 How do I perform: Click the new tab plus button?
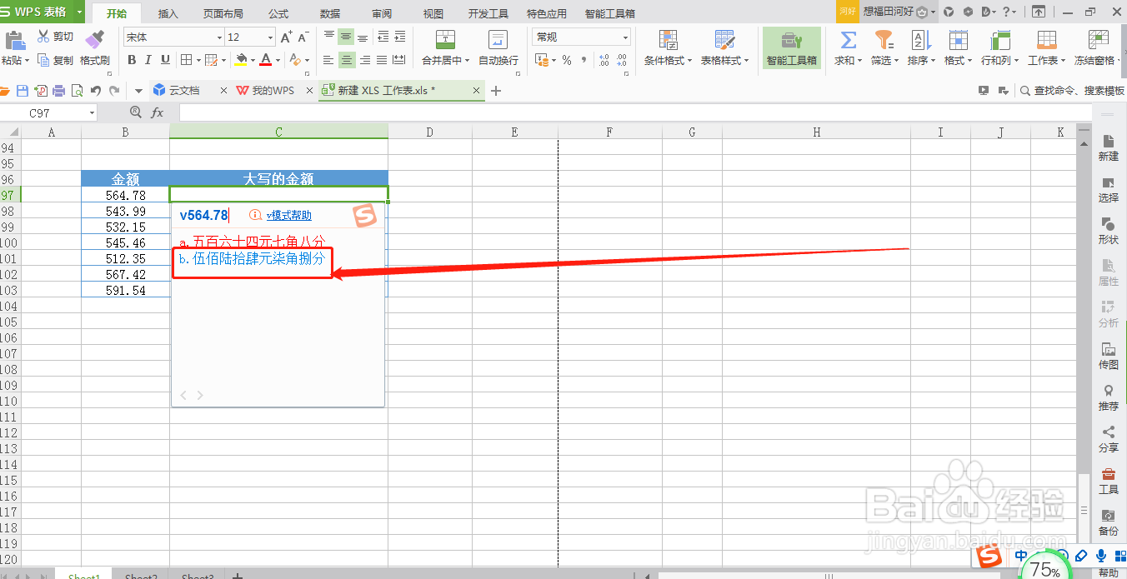(x=496, y=91)
